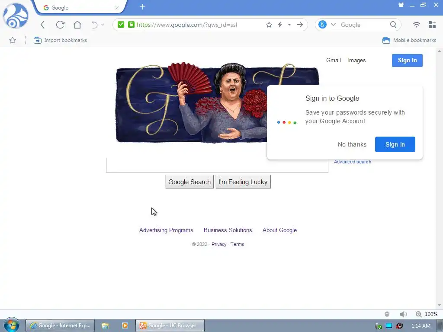The image size is (443, 332).
Task: Click scrollbar up arrow
Action: (x=439, y=51)
